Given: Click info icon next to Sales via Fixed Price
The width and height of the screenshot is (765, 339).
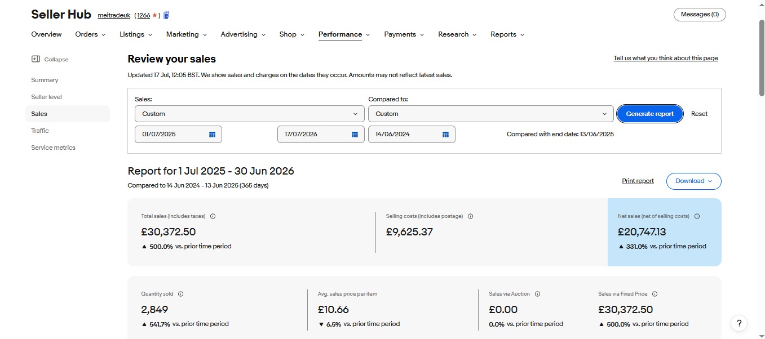Looking at the screenshot, I should coord(655,294).
